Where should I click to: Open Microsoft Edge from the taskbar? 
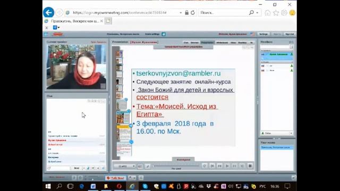pyautogui.click(x=82, y=186)
